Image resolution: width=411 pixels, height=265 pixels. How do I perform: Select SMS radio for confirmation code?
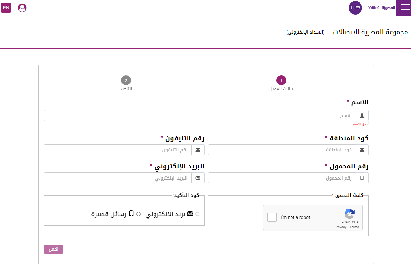click(x=138, y=214)
